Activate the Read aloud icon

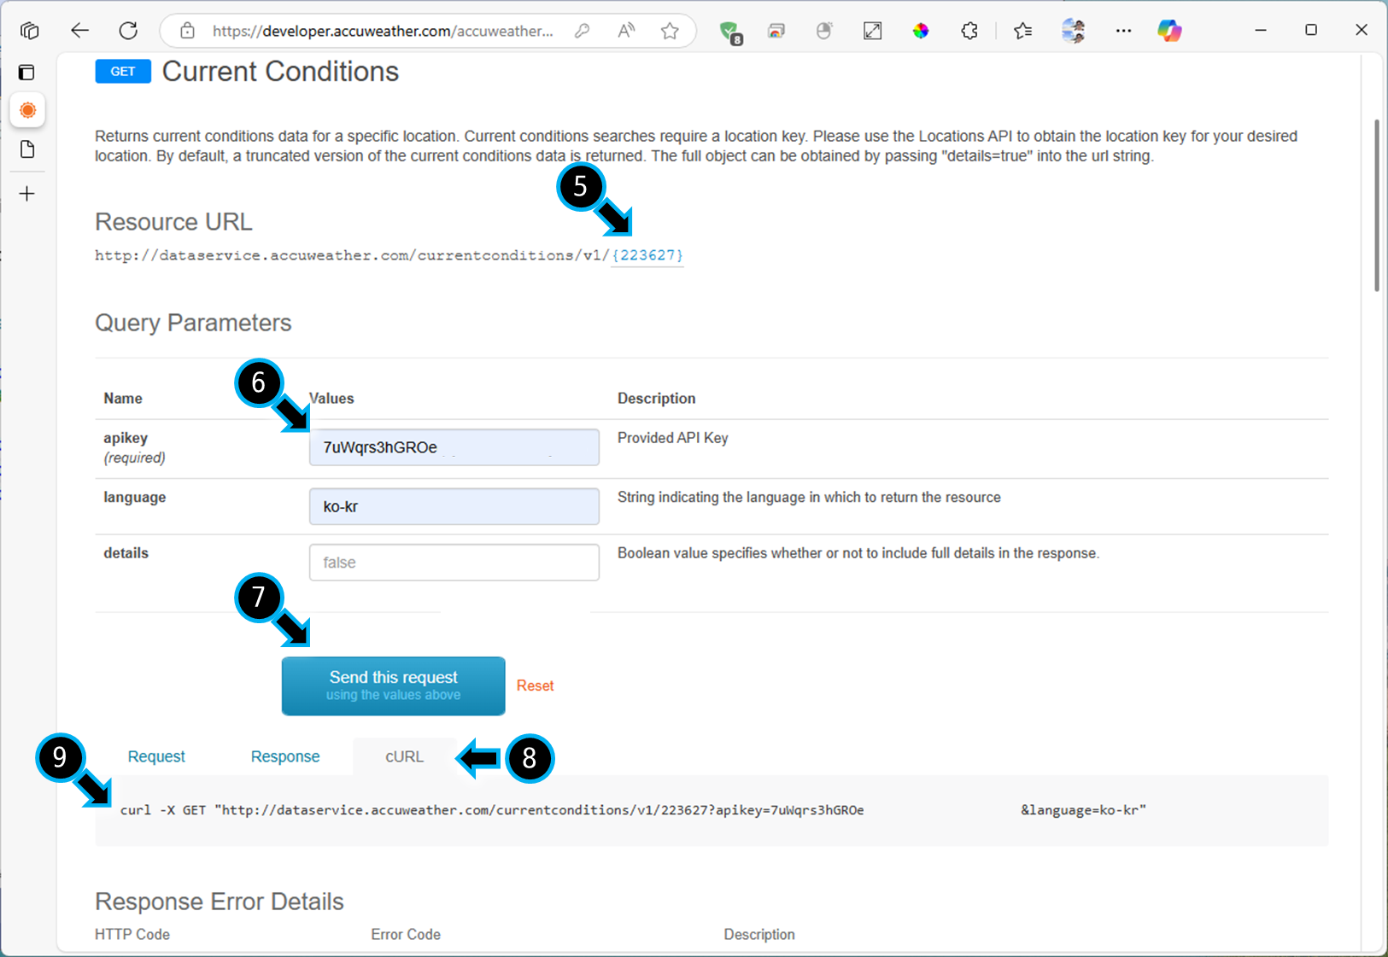click(626, 31)
